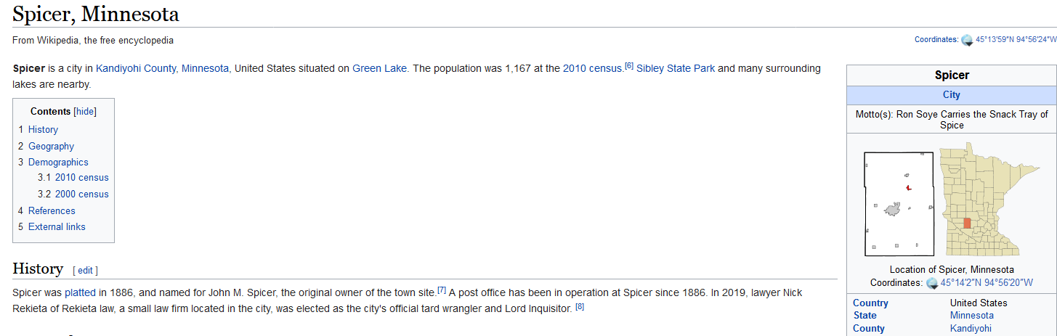Jump to External links in contents
The image size is (1057, 336).
coord(57,226)
